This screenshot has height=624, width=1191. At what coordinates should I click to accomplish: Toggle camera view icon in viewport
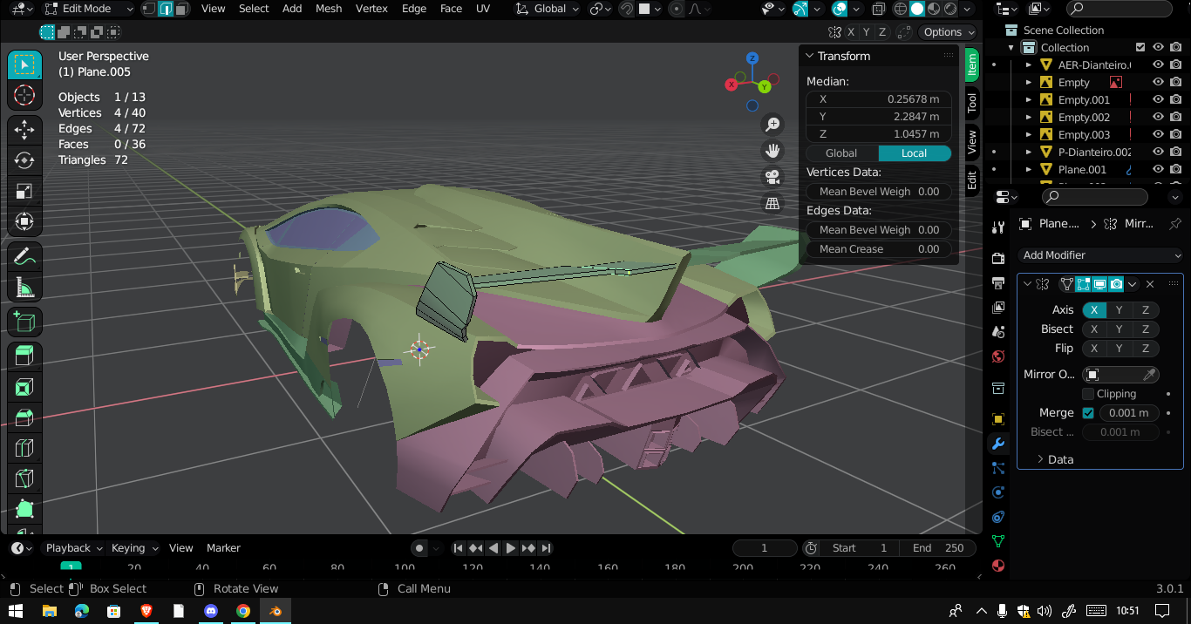point(772,177)
